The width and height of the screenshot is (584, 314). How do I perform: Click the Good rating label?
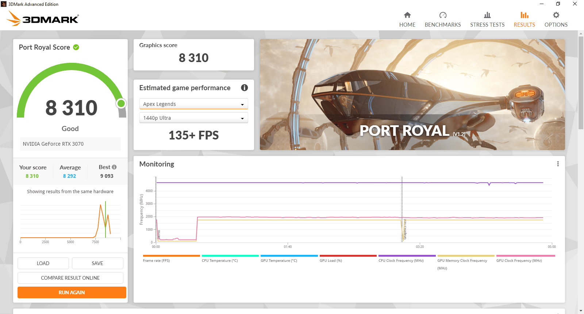tap(70, 129)
